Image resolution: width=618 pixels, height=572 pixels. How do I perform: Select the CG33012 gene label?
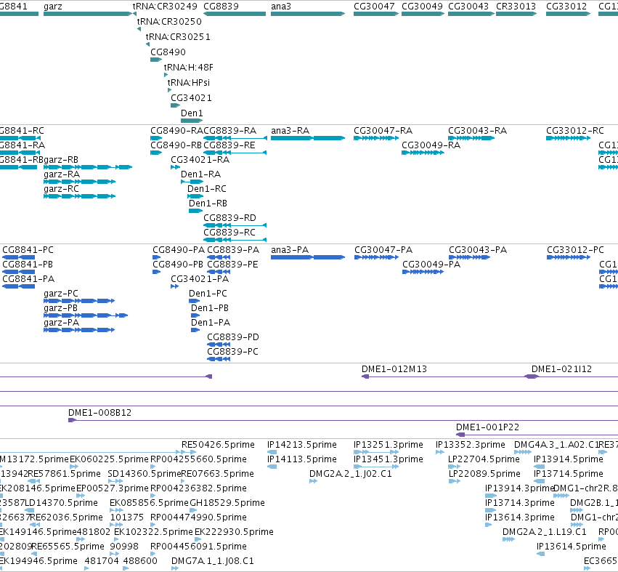click(566, 7)
